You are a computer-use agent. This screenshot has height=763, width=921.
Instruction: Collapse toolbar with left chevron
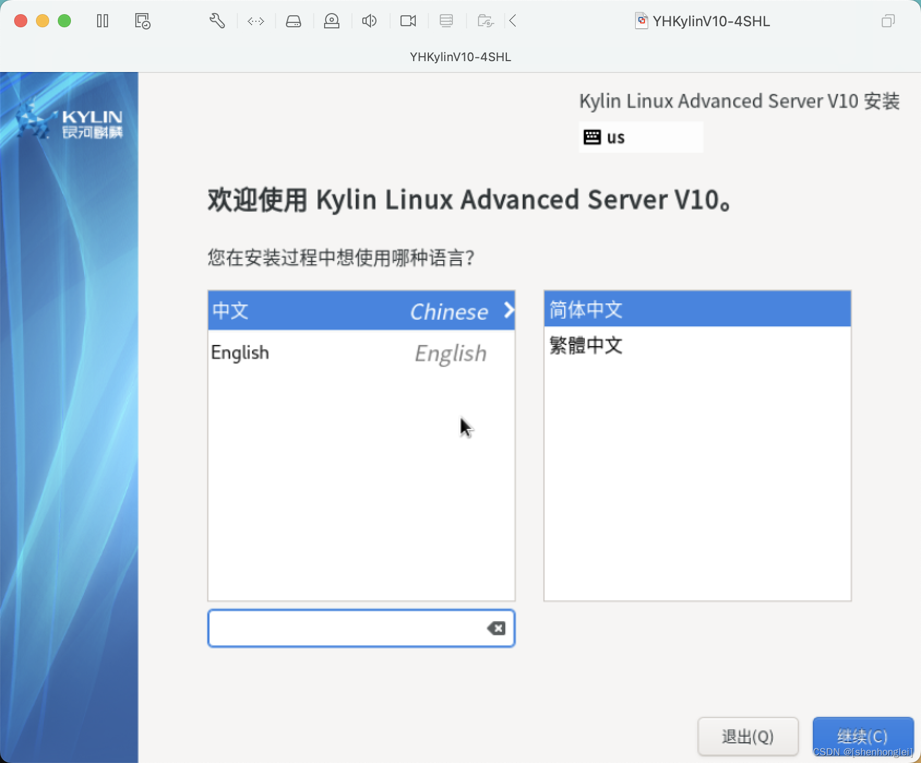[513, 21]
